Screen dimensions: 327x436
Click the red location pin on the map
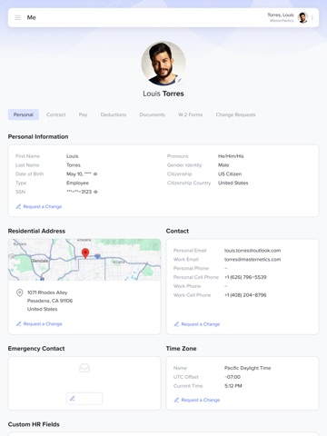point(85,253)
